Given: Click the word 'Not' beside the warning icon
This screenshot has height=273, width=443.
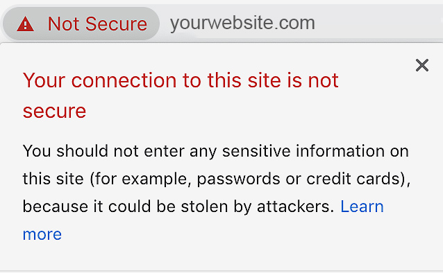Looking at the screenshot, I should coord(64,24).
